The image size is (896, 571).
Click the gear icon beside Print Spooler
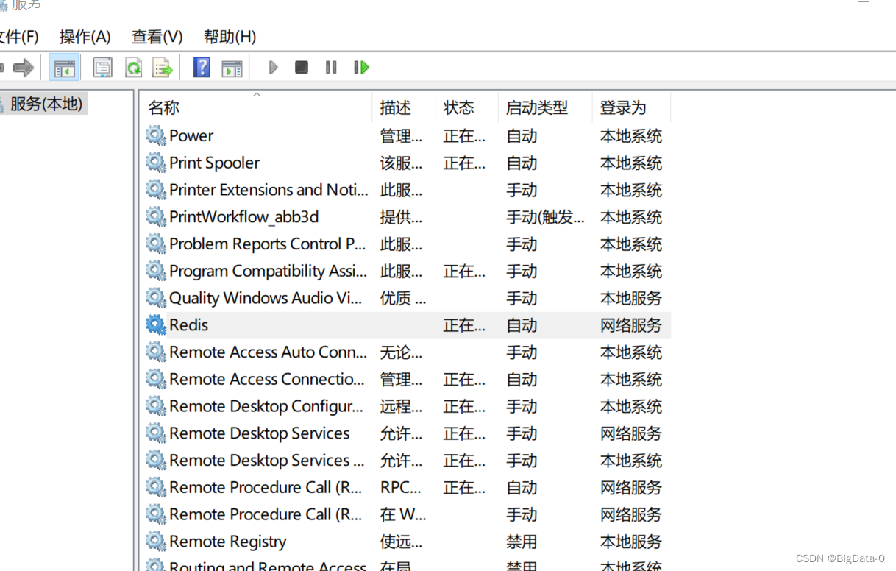[156, 163]
